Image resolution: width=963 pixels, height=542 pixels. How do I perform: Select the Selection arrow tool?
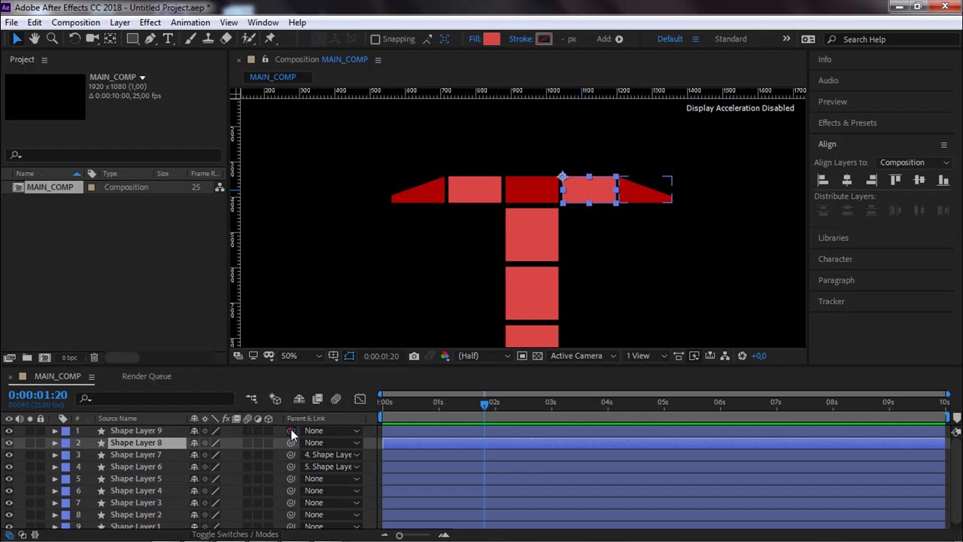point(17,39)
